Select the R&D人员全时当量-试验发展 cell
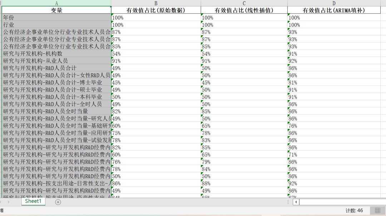The height and width of the screenshot is (216, 386). coord(56,140)
